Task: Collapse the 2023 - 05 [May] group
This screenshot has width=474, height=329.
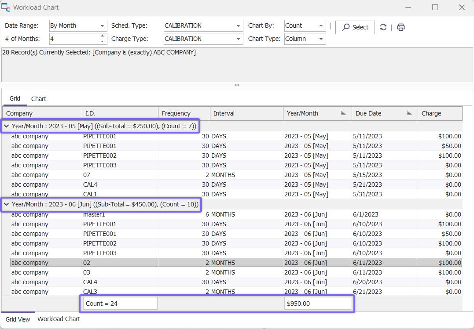Action: [7, 126]
